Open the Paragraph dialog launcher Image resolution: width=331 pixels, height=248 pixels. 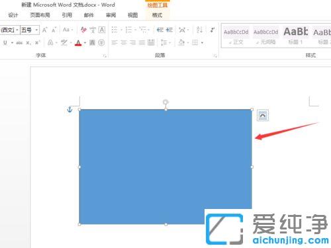tap(215, 56)
